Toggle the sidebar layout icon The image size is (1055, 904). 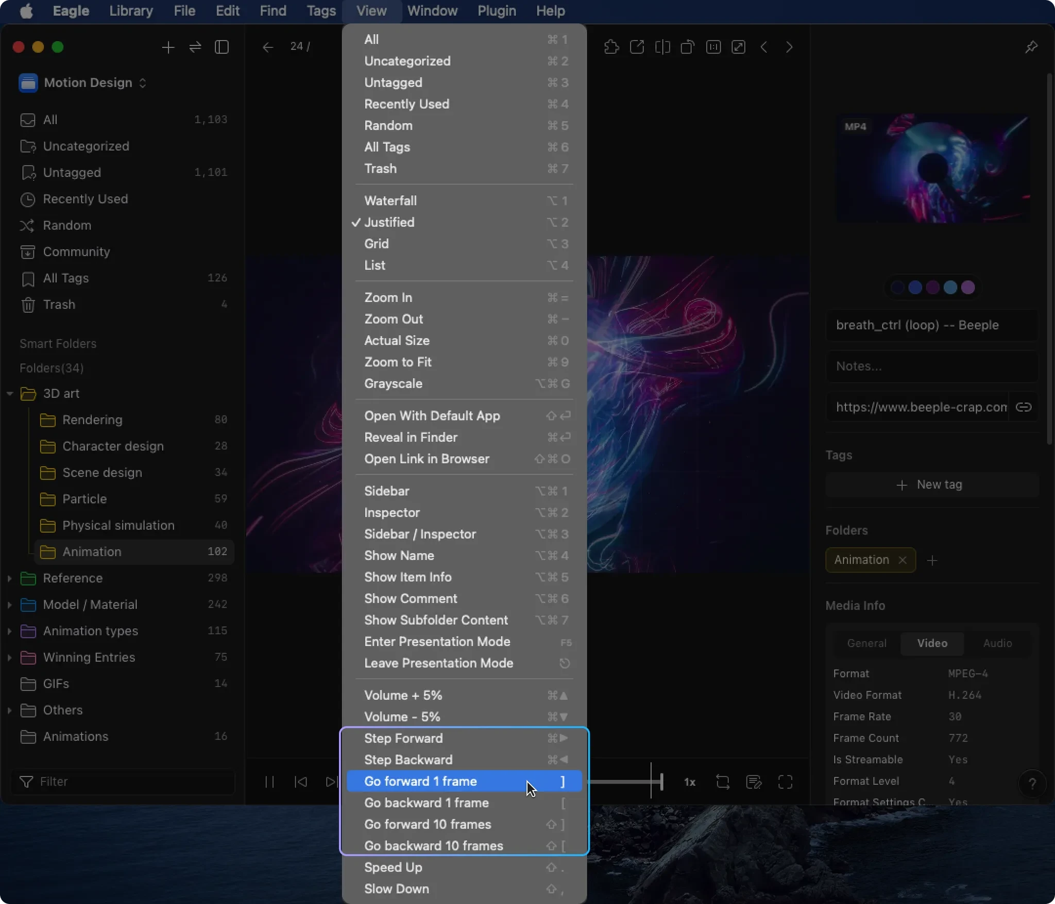222,47
